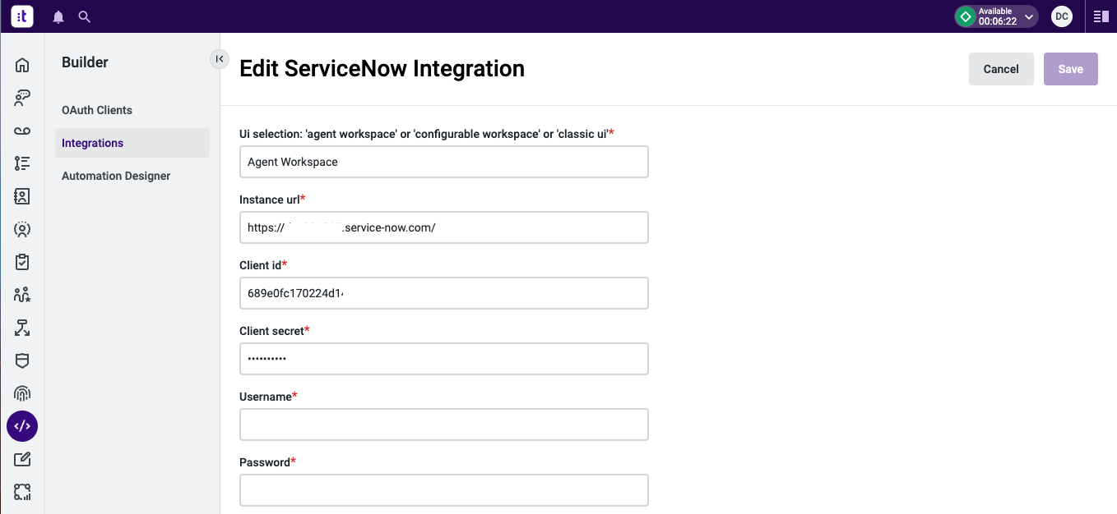Select the Builder code brackets icon
The image size is (1117, 514).
point(22,426)
